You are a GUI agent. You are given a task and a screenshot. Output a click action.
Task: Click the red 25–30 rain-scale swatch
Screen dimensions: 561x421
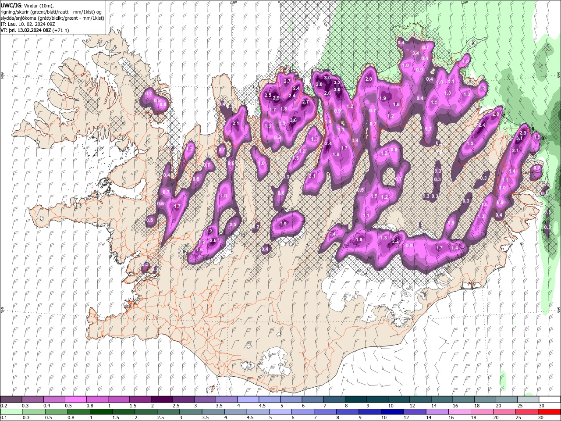coord(526,412)
